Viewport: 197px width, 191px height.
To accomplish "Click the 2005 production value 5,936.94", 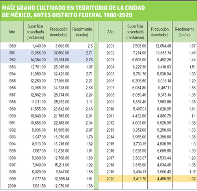I will pyautogui.click(x=164, y=74).
